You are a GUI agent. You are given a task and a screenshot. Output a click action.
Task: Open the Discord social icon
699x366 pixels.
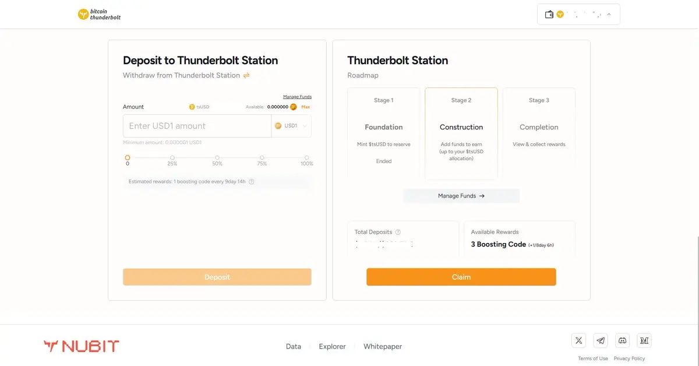point(622,340)
